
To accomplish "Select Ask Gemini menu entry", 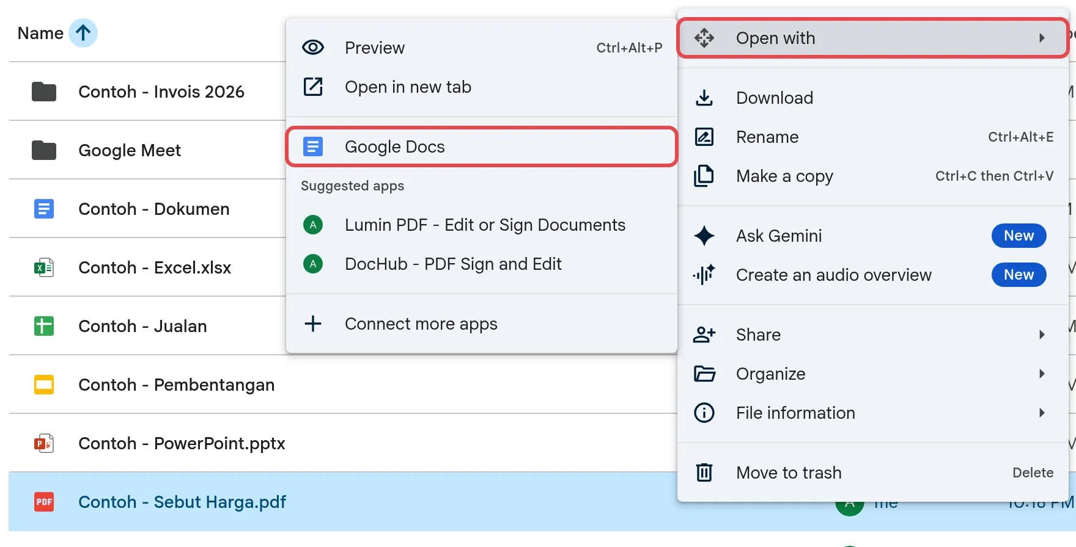I will [x=873, y=236].
